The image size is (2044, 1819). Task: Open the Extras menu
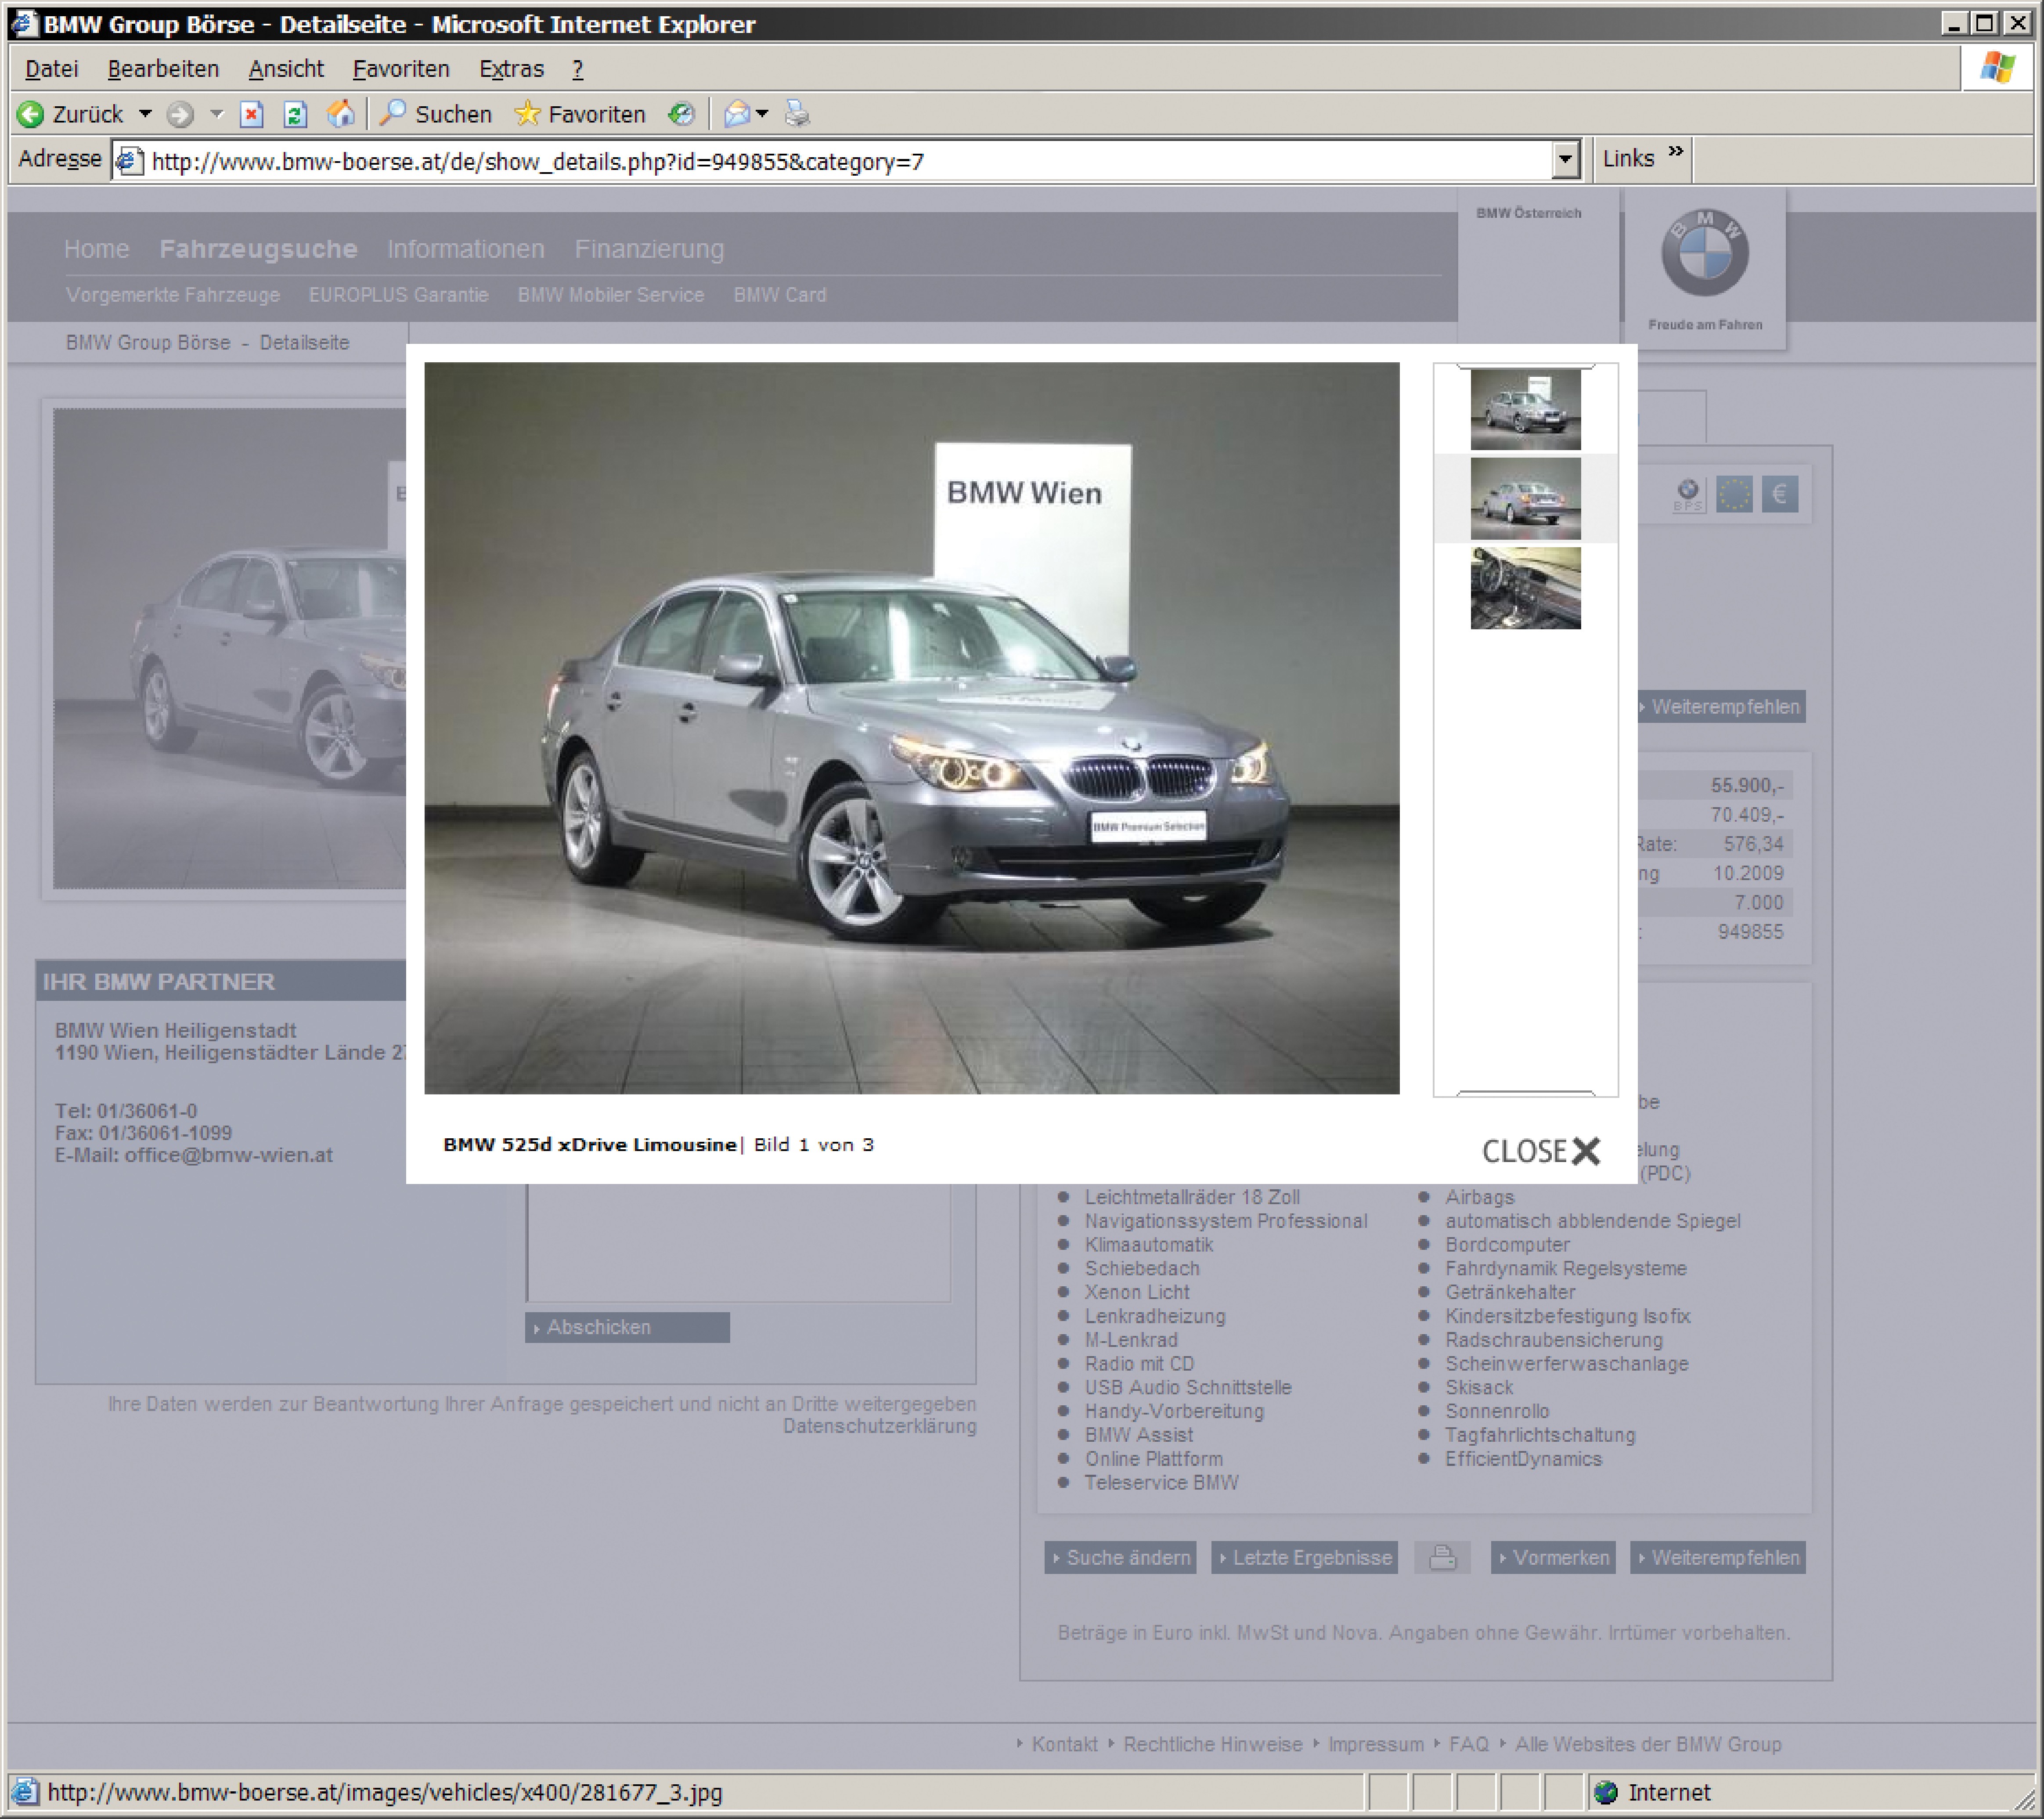511,69
